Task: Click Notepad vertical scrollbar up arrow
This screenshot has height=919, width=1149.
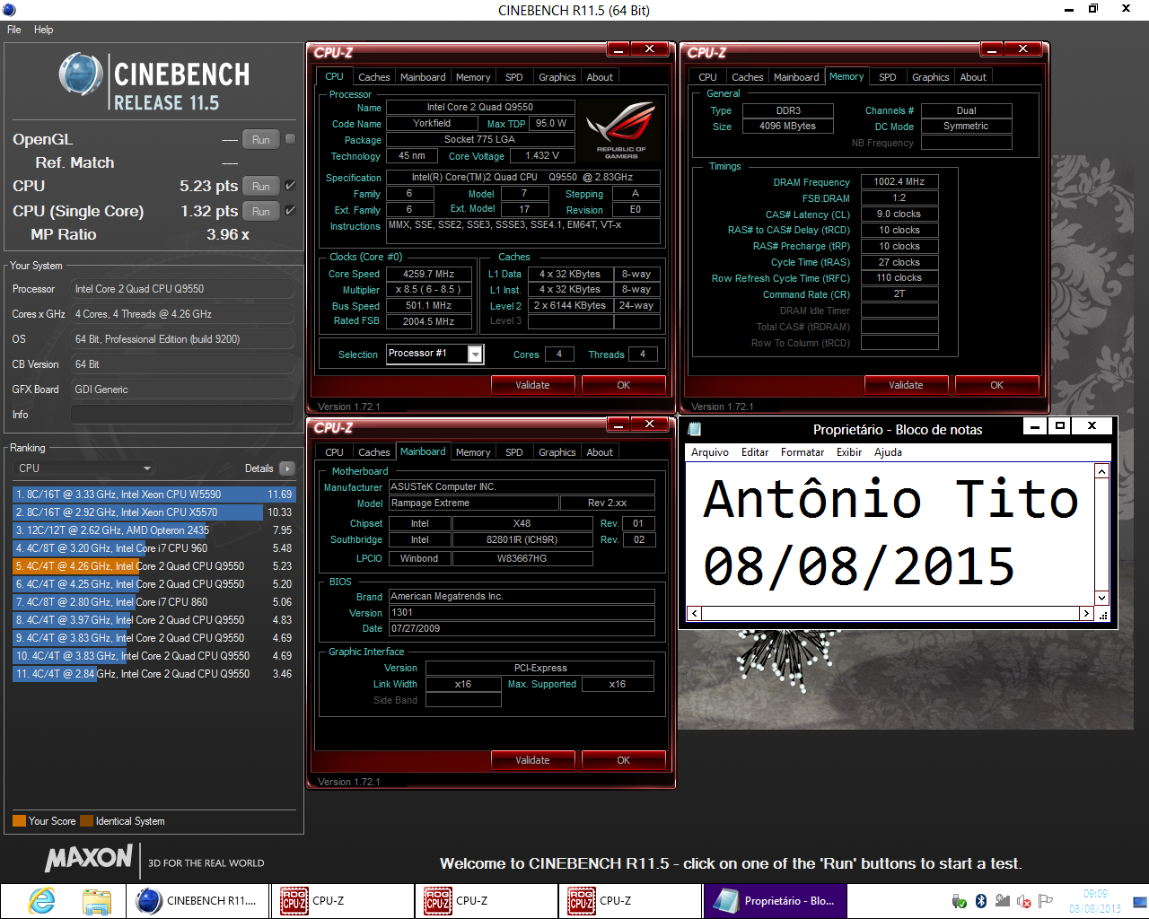Action: click(x=1102, y=471)
